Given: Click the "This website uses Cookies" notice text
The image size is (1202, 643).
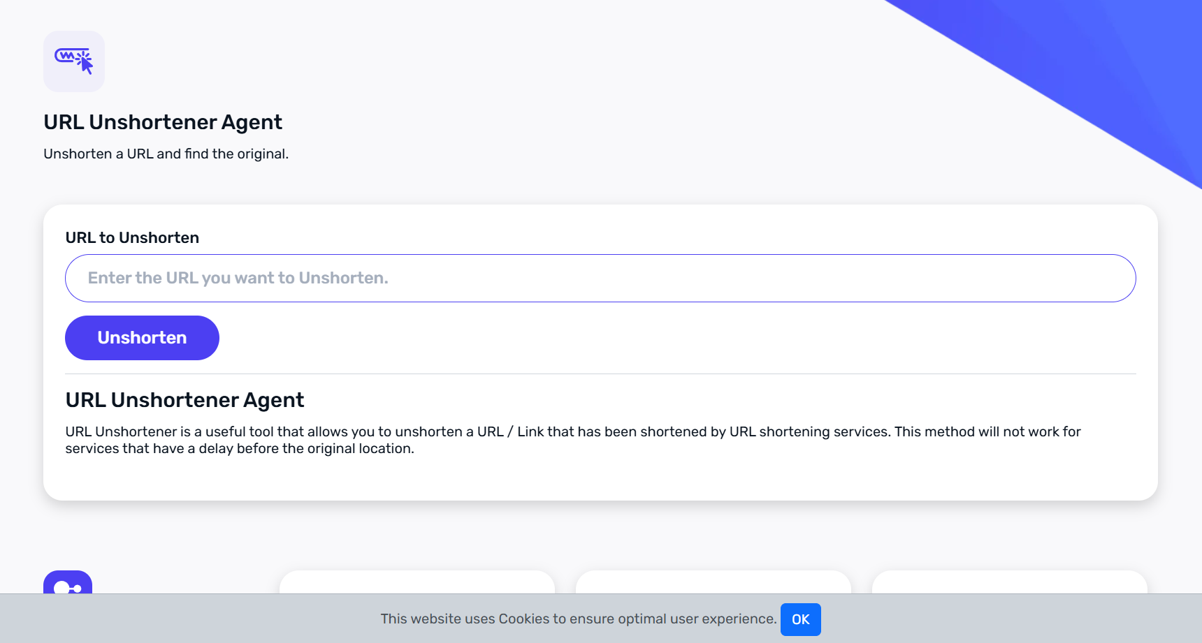Looking at the screenshot, I should pos(578,619).
